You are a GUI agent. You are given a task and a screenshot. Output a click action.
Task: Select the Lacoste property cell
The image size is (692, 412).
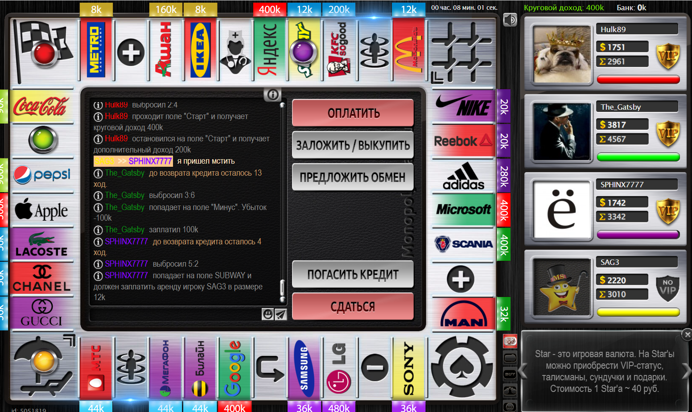(x=42, y=244)
